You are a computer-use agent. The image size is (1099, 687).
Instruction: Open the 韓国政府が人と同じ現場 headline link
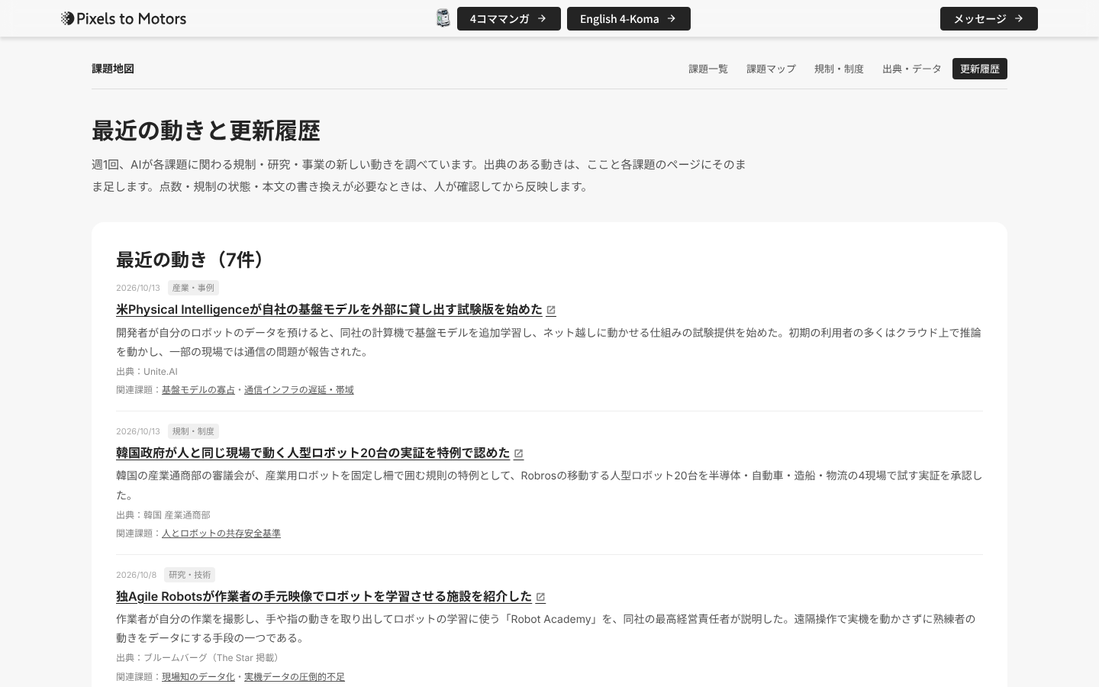click(x=313, y=453)
